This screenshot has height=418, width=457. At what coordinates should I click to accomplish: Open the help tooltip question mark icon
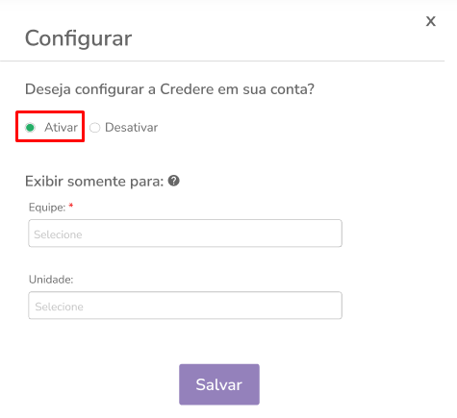[x=174, y=181]
